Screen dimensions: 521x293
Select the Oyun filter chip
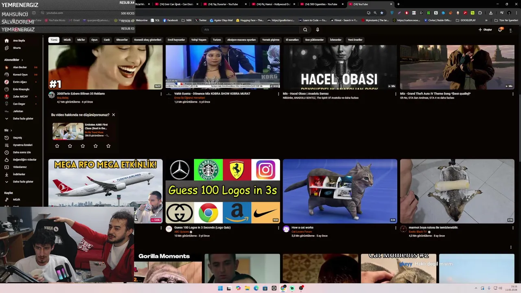tap(94, 40)
